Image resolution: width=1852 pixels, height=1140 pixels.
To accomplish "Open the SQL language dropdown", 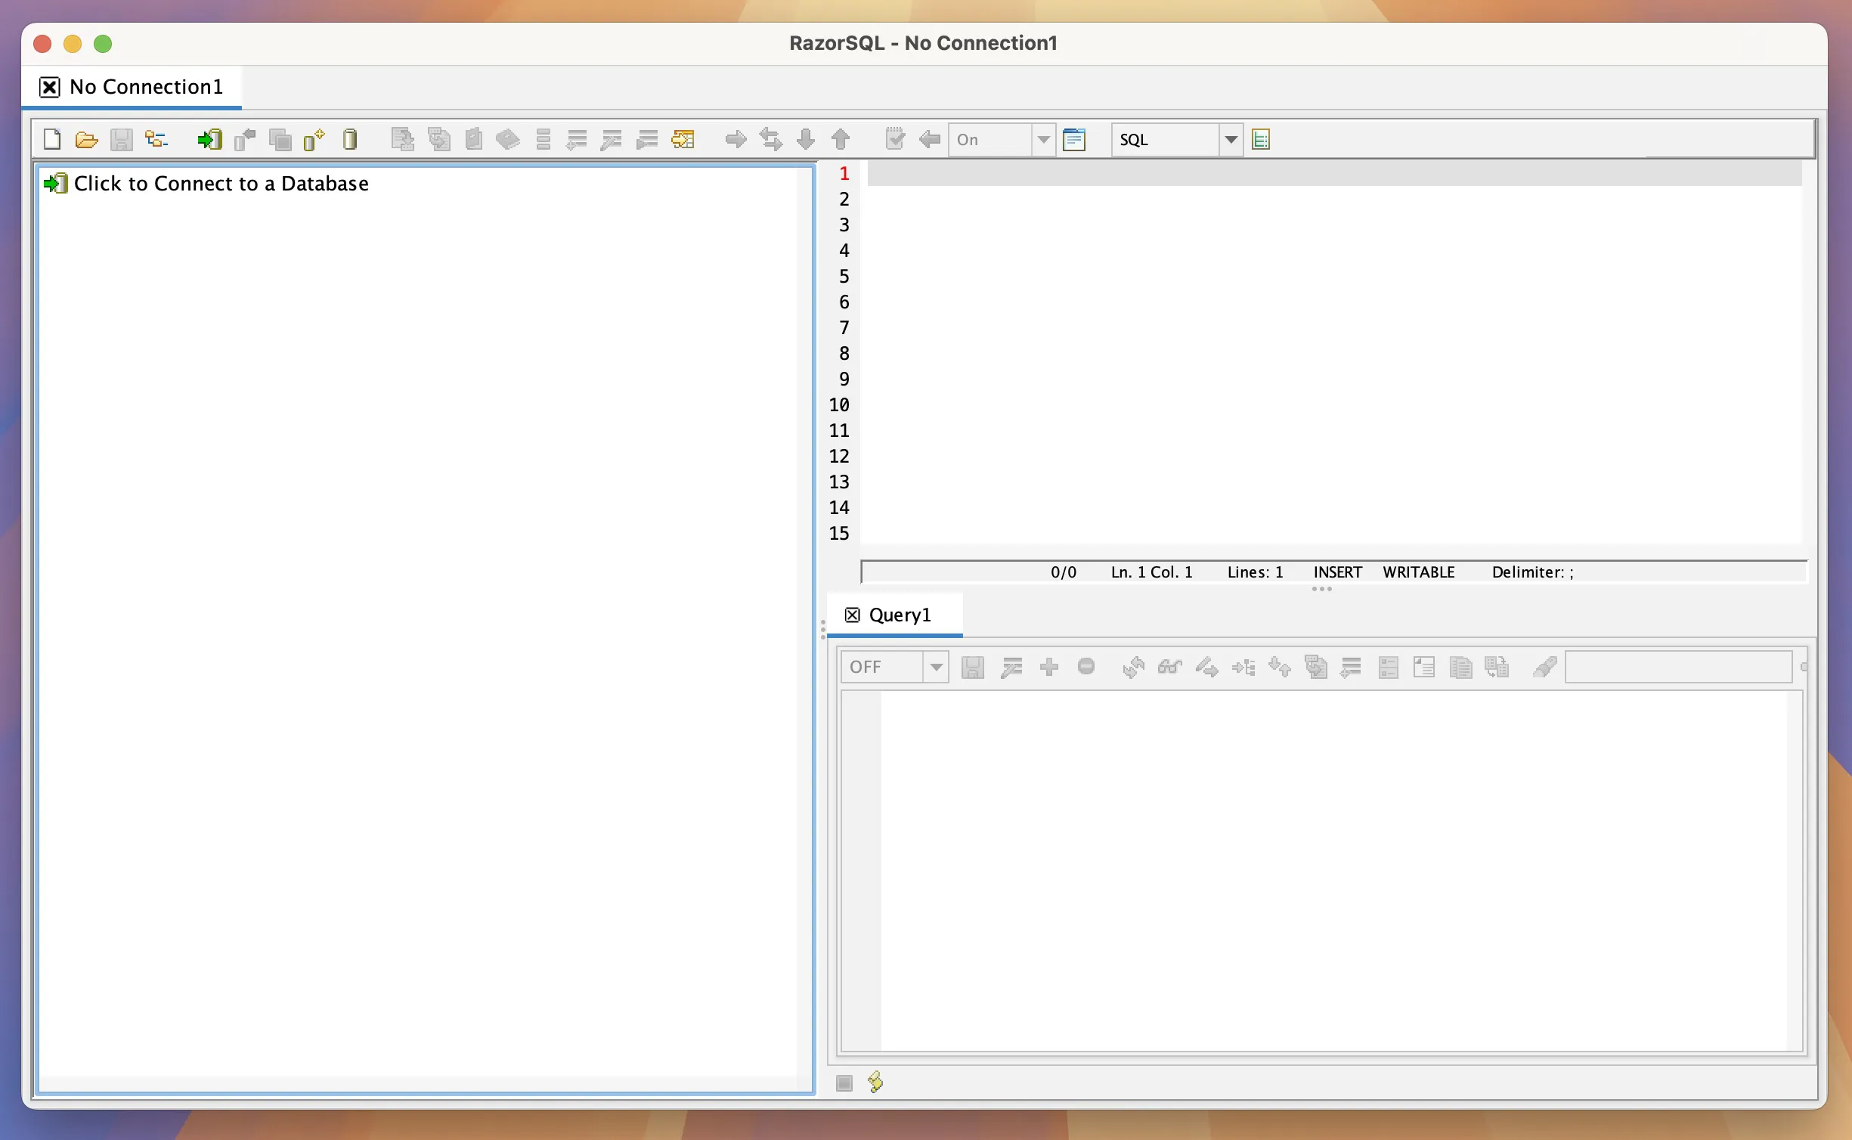I will click(x=1177, y=139).
